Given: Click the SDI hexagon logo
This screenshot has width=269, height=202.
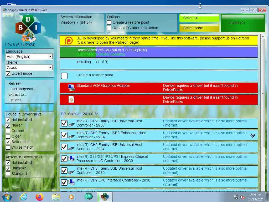Looking at the screenshot, I should 28,28.
